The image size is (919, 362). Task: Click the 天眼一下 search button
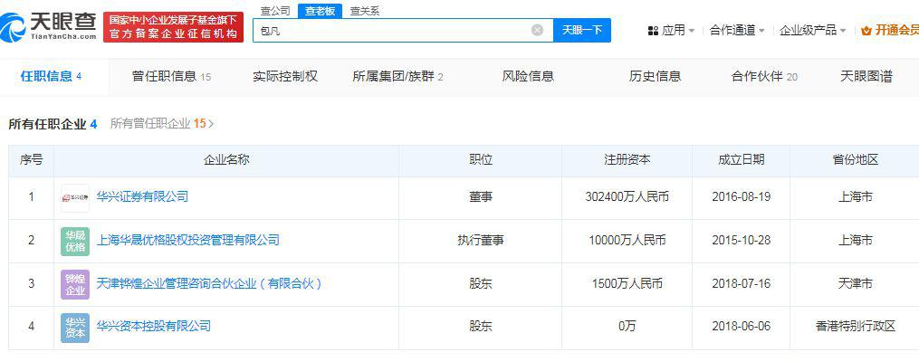coord(582,30)
